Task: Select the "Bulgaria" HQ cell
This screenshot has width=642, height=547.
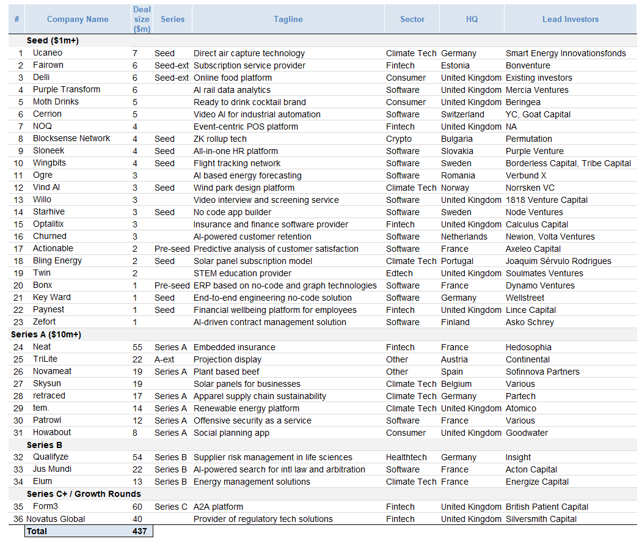Action: coord(456,139)
